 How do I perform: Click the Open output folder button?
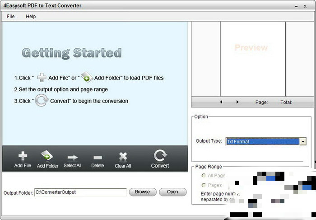coord(172,192)
